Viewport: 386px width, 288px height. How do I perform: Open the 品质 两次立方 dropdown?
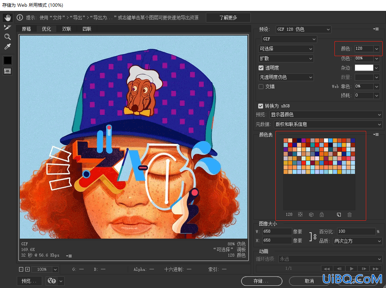(358, 241)
